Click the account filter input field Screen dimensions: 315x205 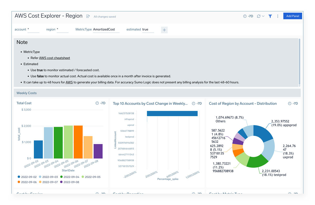click(x=33, y=29)
